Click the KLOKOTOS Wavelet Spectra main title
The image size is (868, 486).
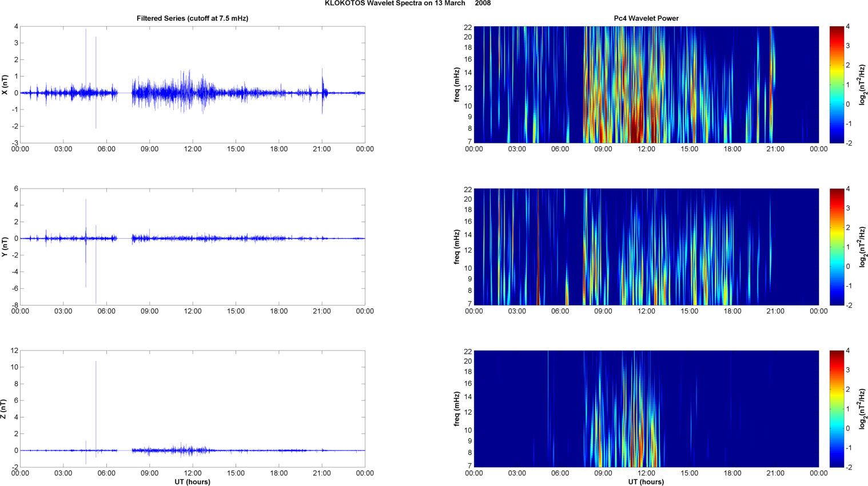[x=408, y=3]
